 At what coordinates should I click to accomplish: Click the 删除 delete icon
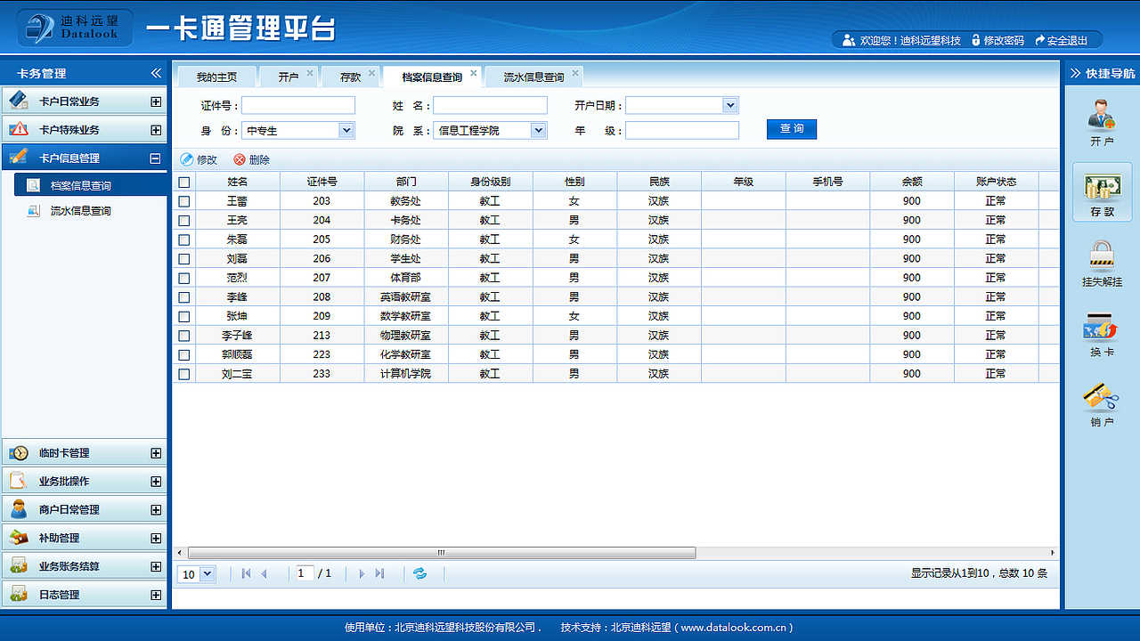click(239, 159)
